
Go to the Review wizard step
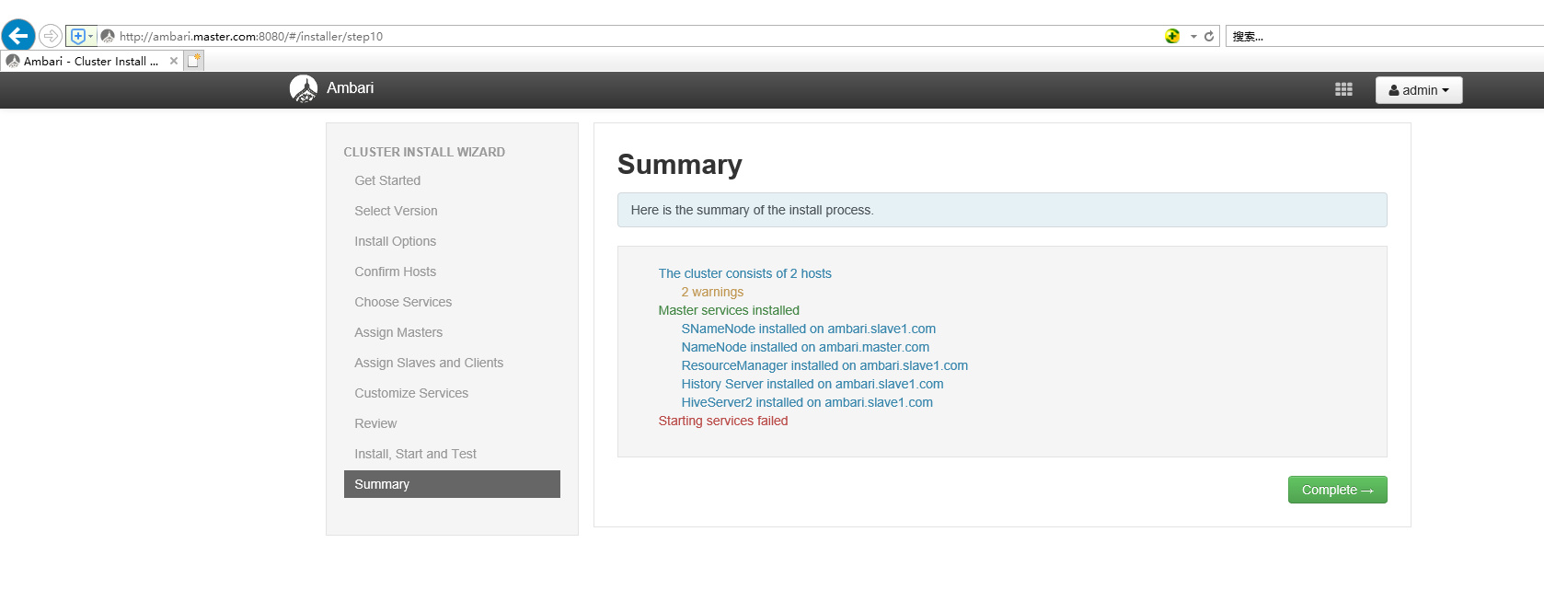click(x=375, y=423)
